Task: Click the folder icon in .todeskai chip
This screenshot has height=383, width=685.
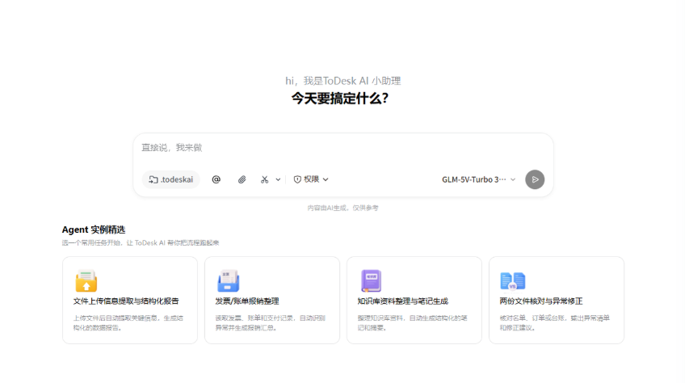Action: click(153, 179)
